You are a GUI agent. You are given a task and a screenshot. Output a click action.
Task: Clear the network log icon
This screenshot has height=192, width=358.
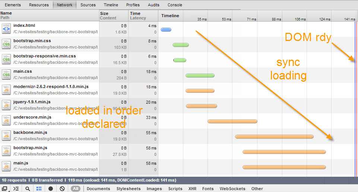[x=62, y=189]
